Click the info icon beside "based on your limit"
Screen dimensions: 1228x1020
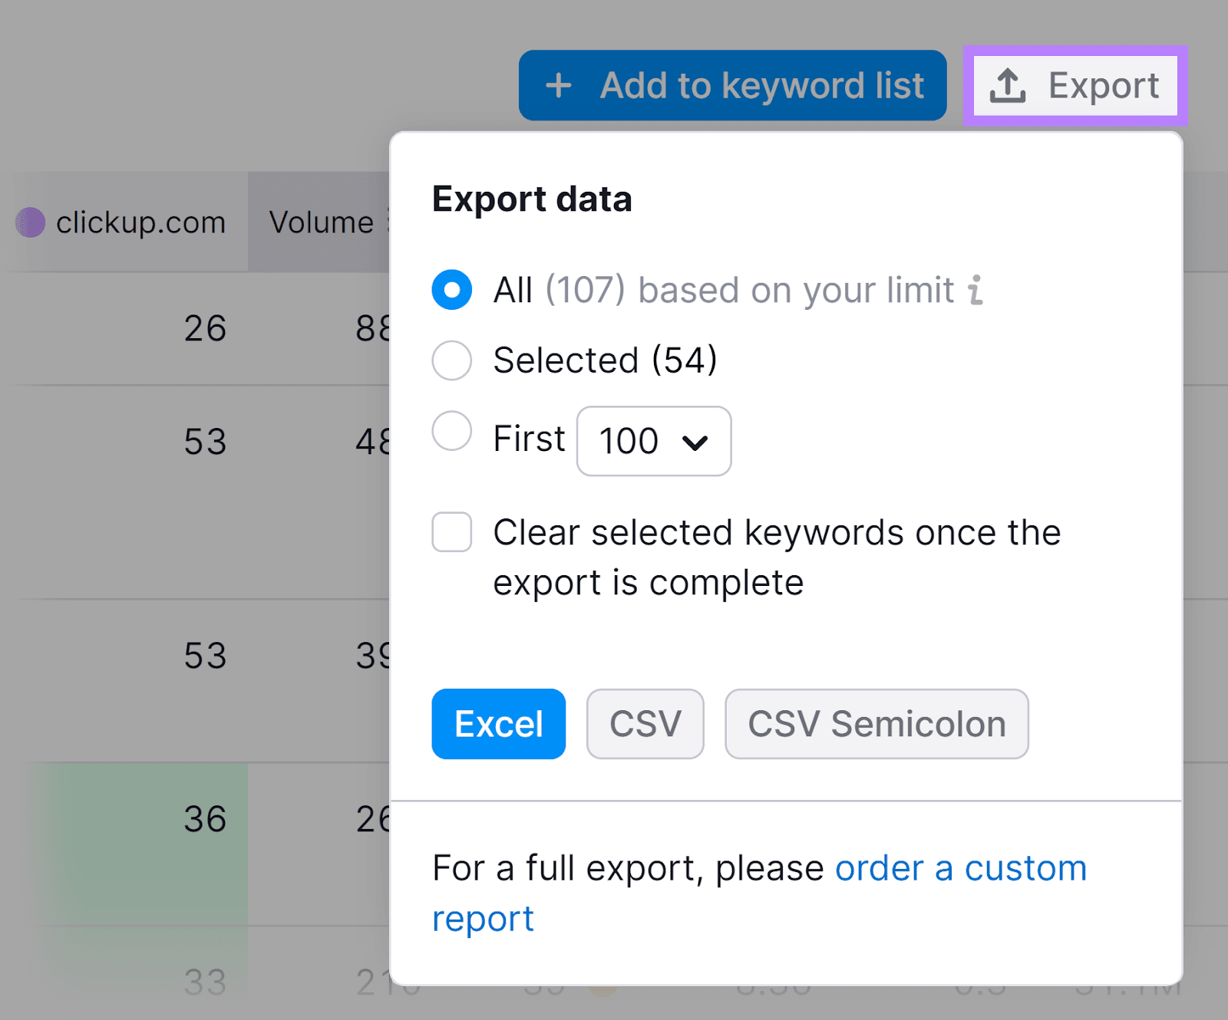pos(975,290)
